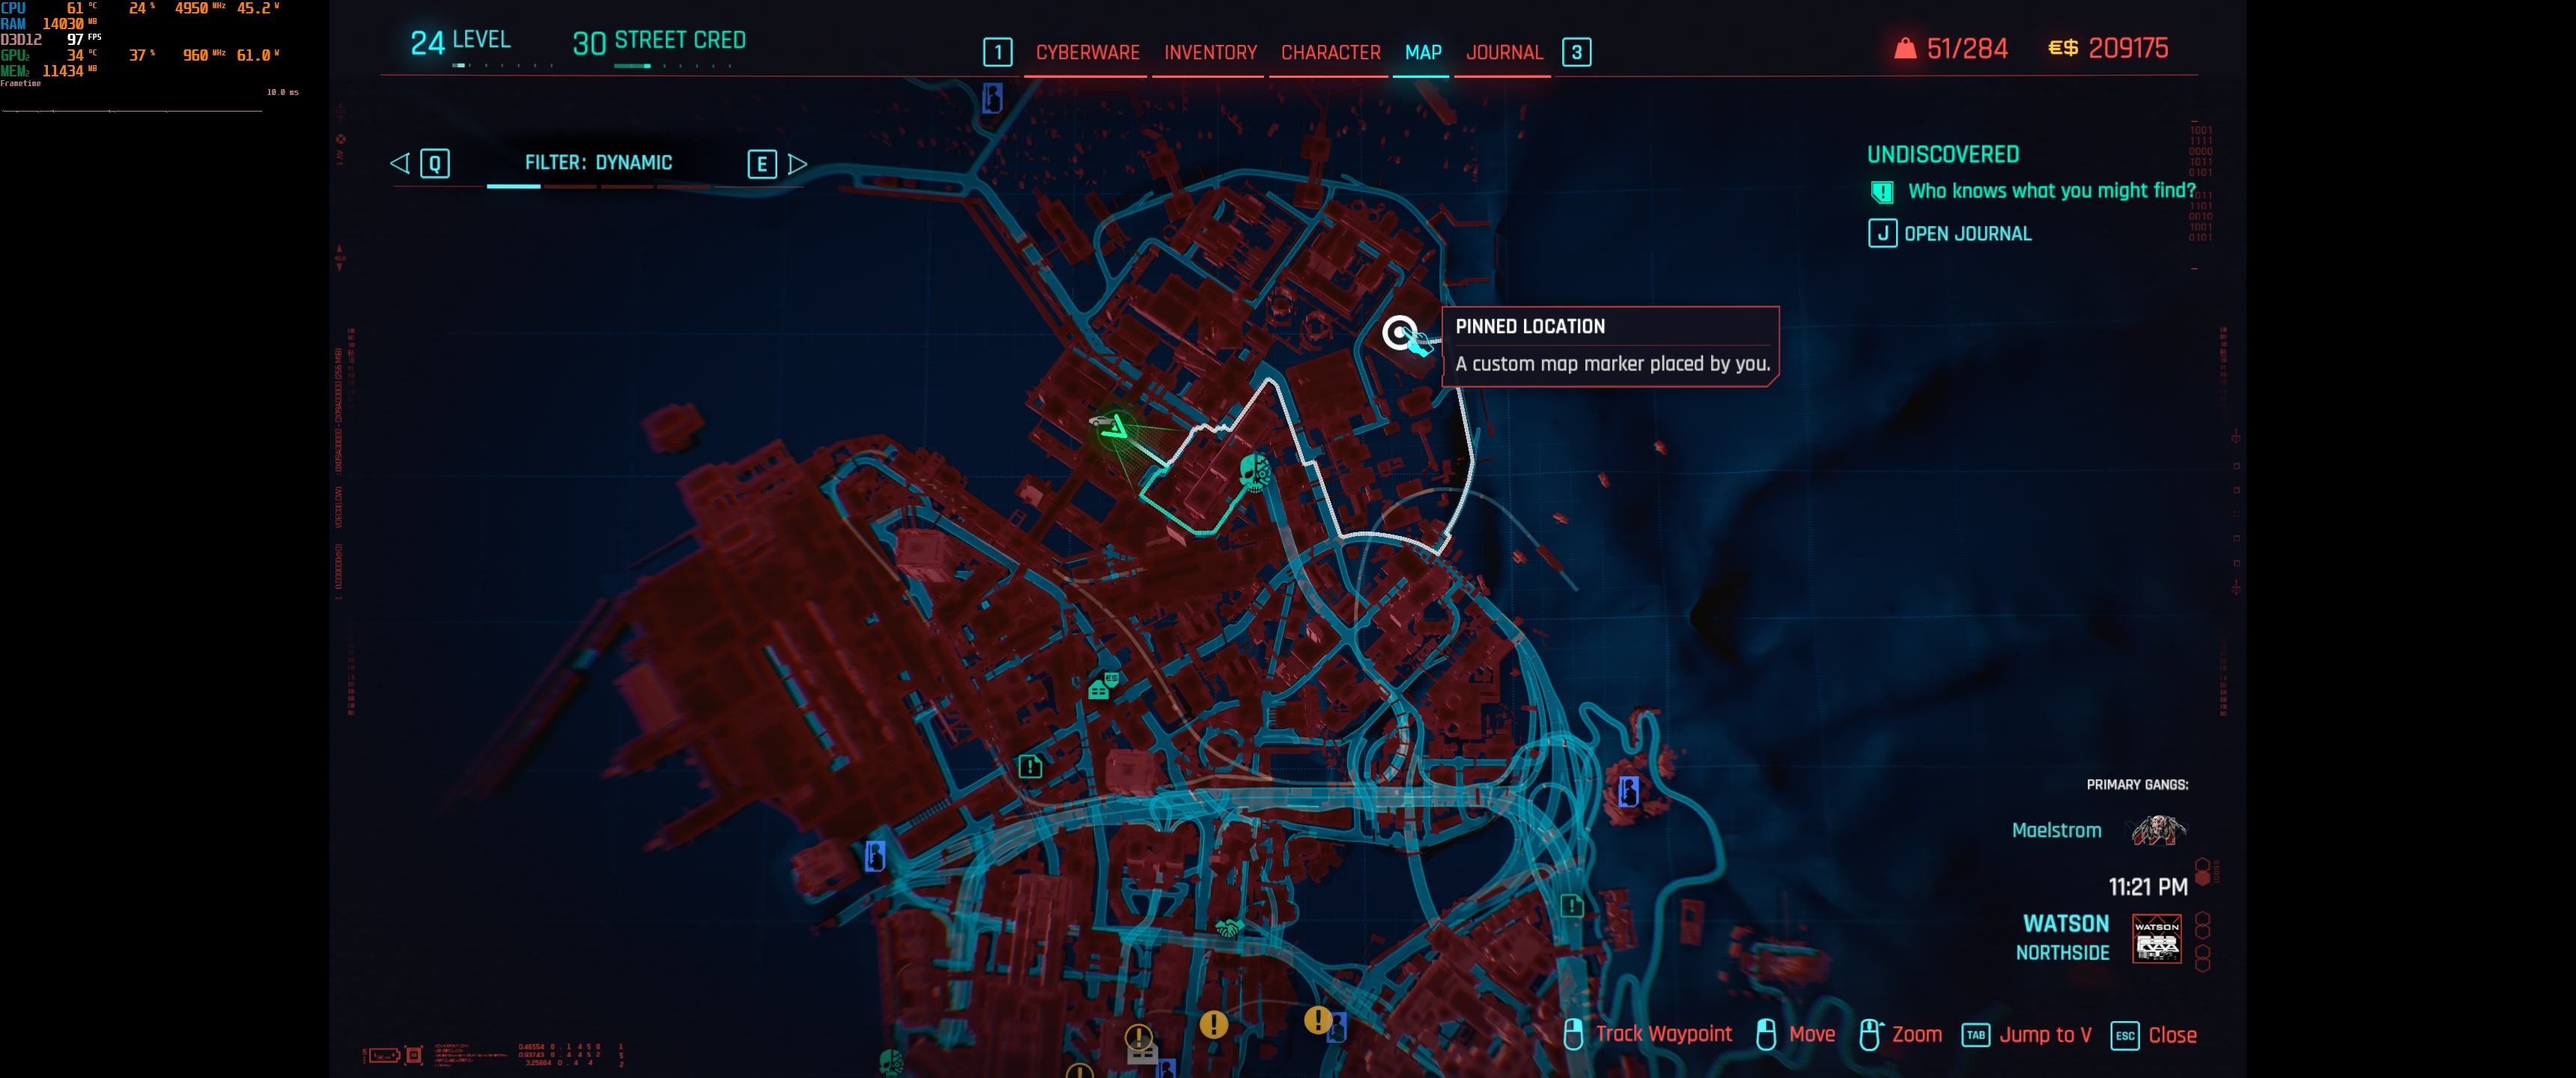The height and width of the screenshot is (1078, 2576).
Task: Click Jump to V label
Action: [2045, 1035]
